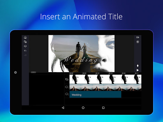This screenshot has height=122, width=163.
Task: Open the settings gear icon
Action: pos(138,42)
